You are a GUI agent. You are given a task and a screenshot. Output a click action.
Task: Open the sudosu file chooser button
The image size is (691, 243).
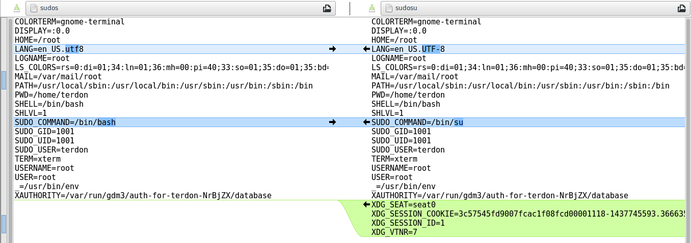coord(536,8)
